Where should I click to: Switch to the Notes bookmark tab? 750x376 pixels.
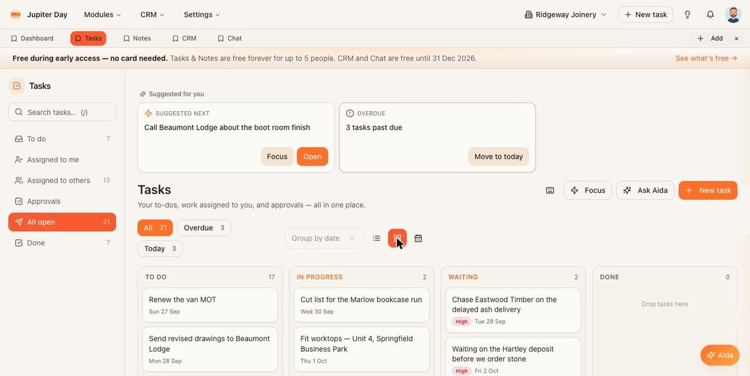(137, 38)
